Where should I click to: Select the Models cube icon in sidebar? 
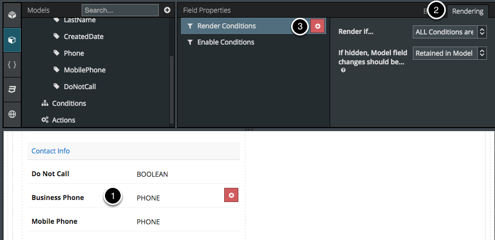(x=12, y=40)
